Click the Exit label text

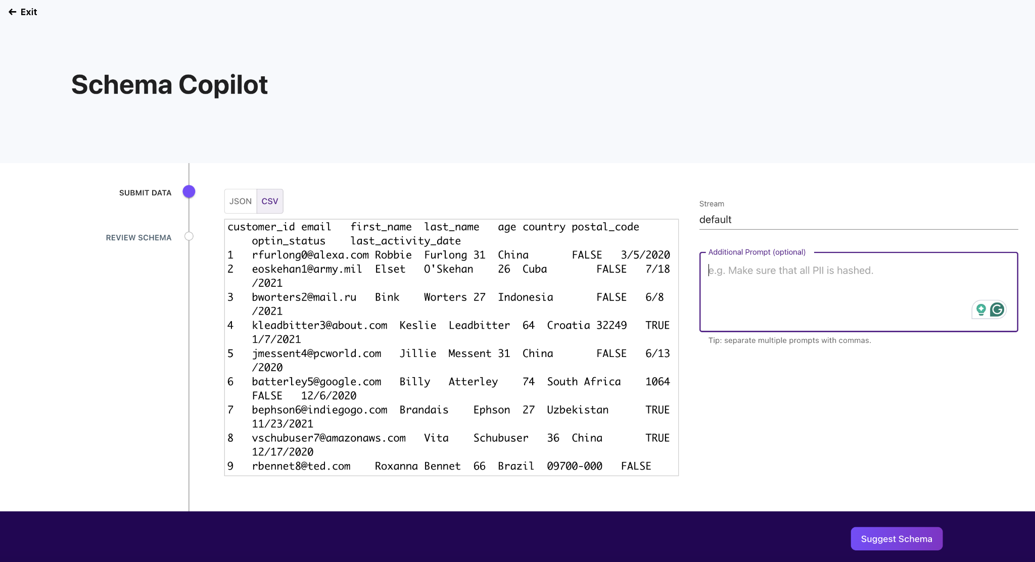(x=29, y=12)
